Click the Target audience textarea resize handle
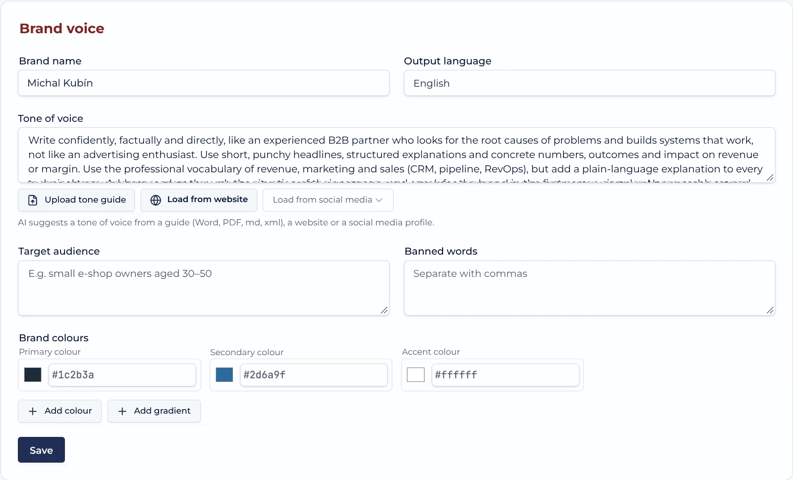The image size is (793, 480). point(384,310)
